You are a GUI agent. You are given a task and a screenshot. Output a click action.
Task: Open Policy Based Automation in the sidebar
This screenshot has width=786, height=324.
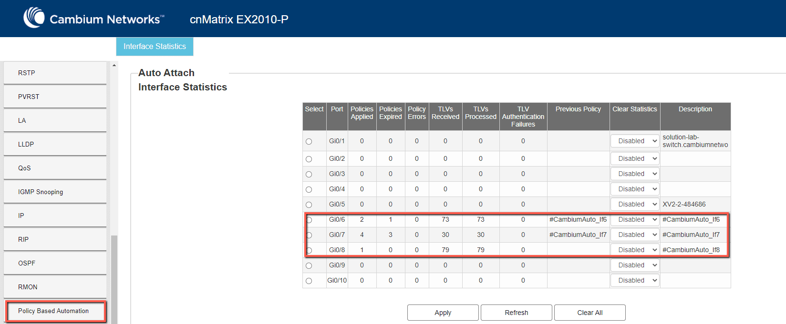(55, 311)
